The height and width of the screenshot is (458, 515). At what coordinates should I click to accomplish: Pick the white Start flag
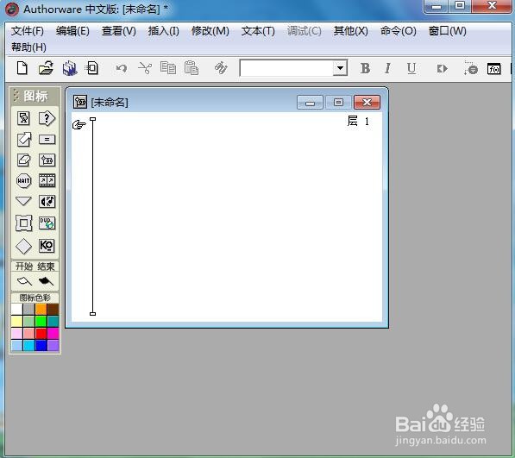click(24, 281)
